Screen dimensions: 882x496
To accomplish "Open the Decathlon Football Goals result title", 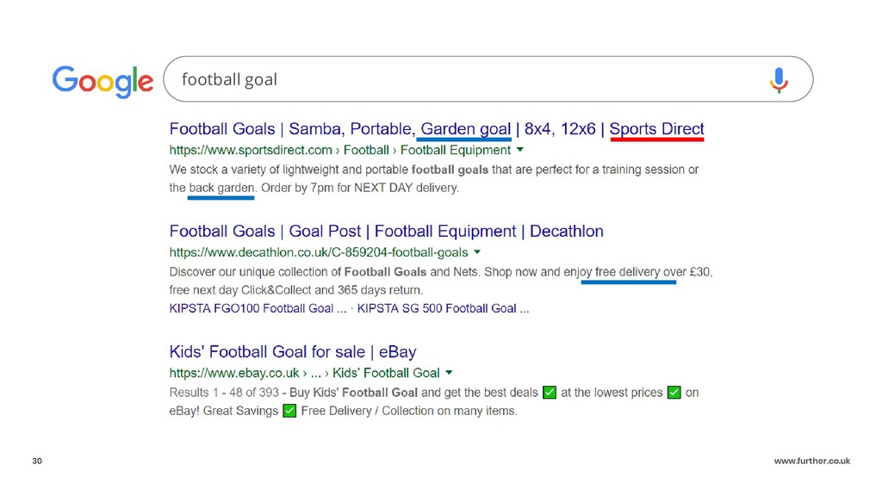I will (x=387, y=231).
